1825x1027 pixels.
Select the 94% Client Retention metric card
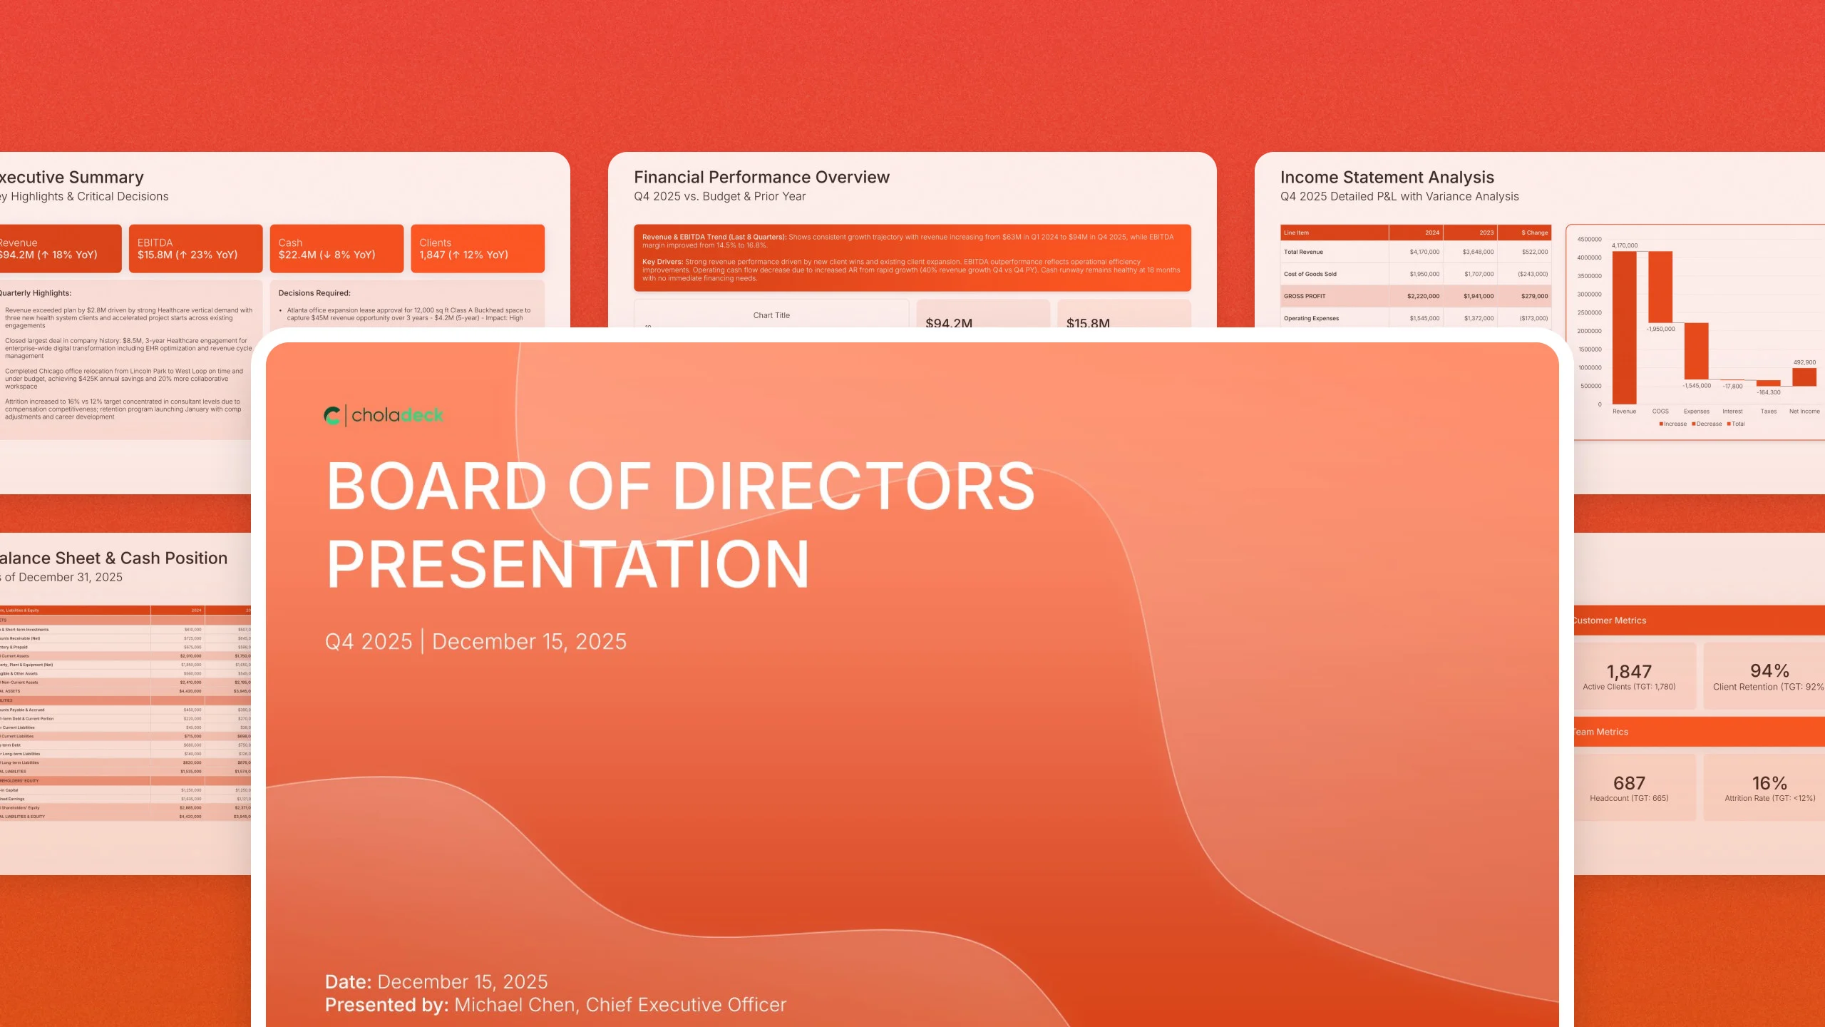coord(1764,676)
